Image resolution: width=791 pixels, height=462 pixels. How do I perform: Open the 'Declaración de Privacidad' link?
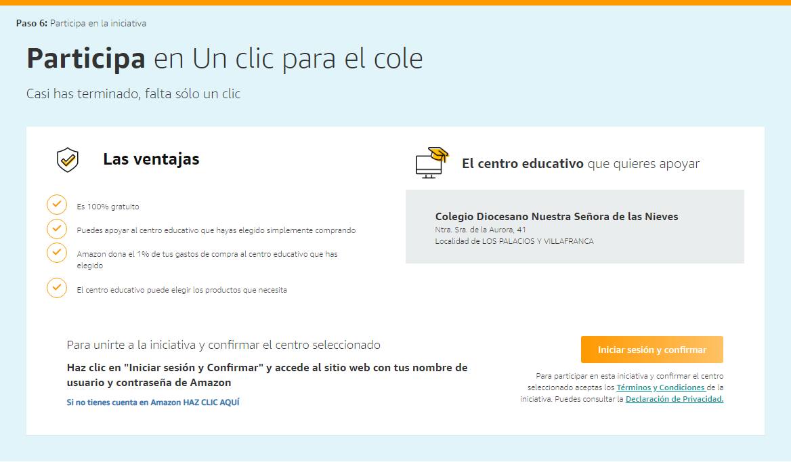675,399
